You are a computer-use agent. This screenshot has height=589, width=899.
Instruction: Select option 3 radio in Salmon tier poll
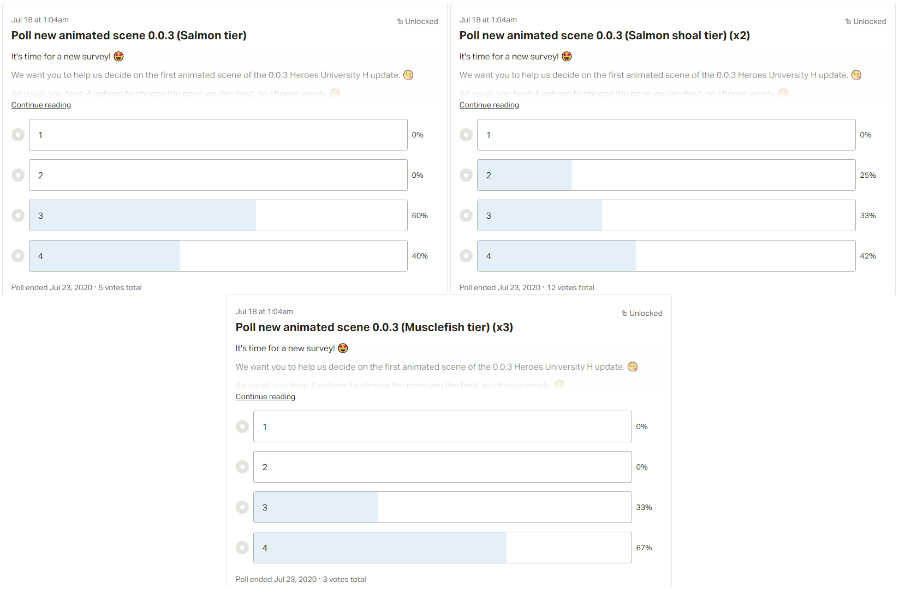point(18,215)
